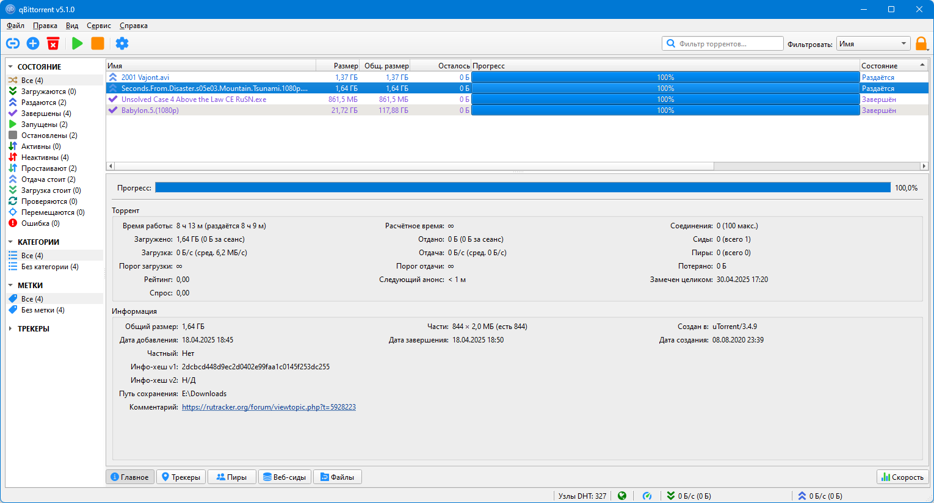
Task: Click the torrent list horizontal scrollbar
Action: (414, 166)
